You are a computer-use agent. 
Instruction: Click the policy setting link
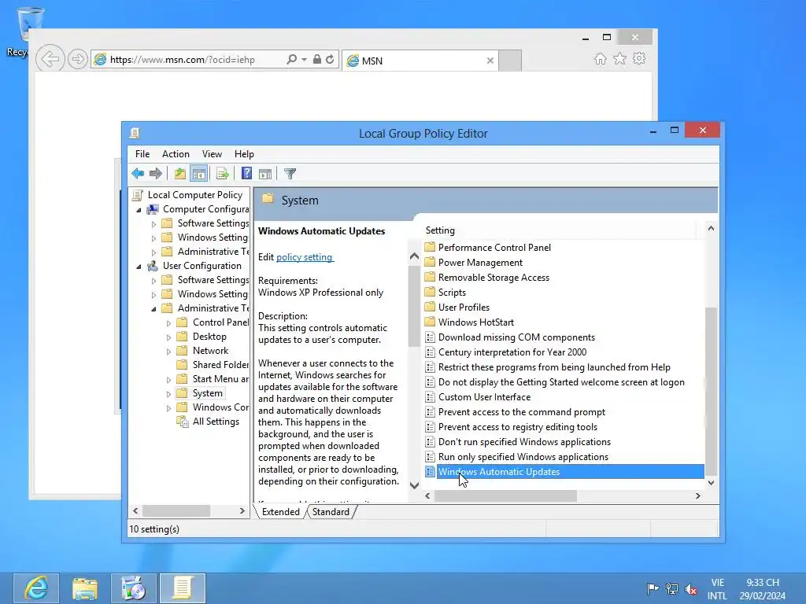coord(305,257)
